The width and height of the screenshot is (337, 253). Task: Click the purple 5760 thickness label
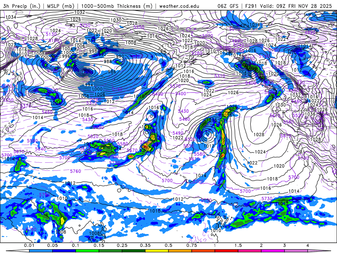point(76,171)
